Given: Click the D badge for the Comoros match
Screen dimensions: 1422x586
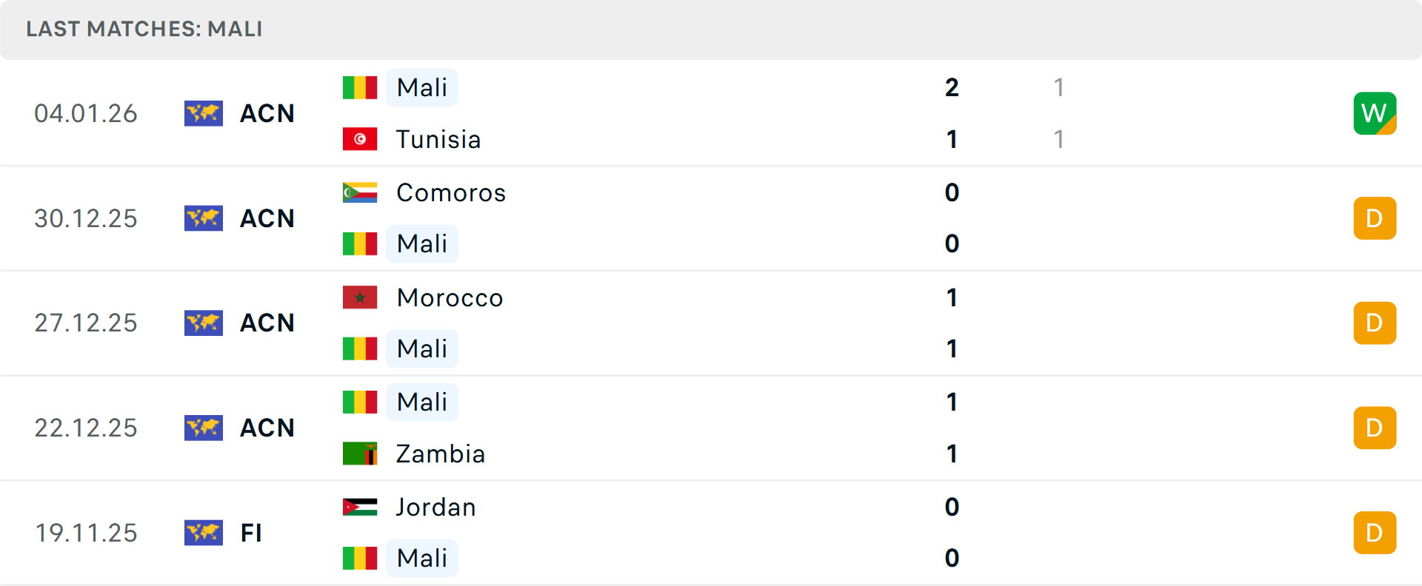Looking at the screenshot, I should pos(1375,218).
